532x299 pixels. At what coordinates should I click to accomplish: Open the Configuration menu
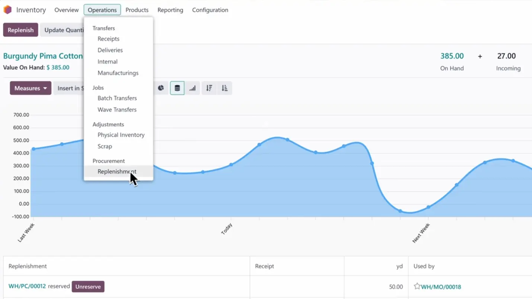210,10
